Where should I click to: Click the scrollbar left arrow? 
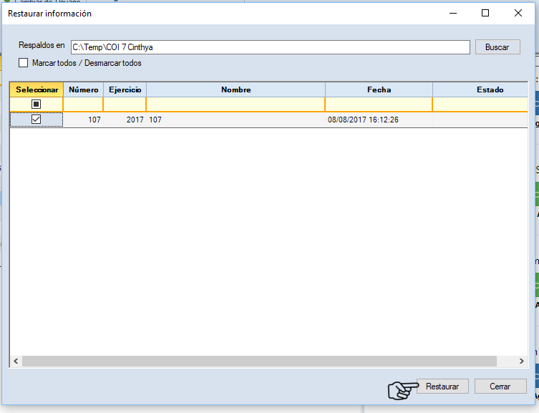pos(15,361)
